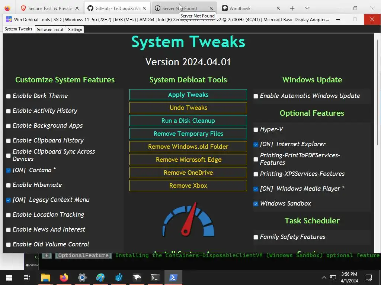381x285 pixels.
Task: Open the network icon in system tray
Action: point(333,278)
